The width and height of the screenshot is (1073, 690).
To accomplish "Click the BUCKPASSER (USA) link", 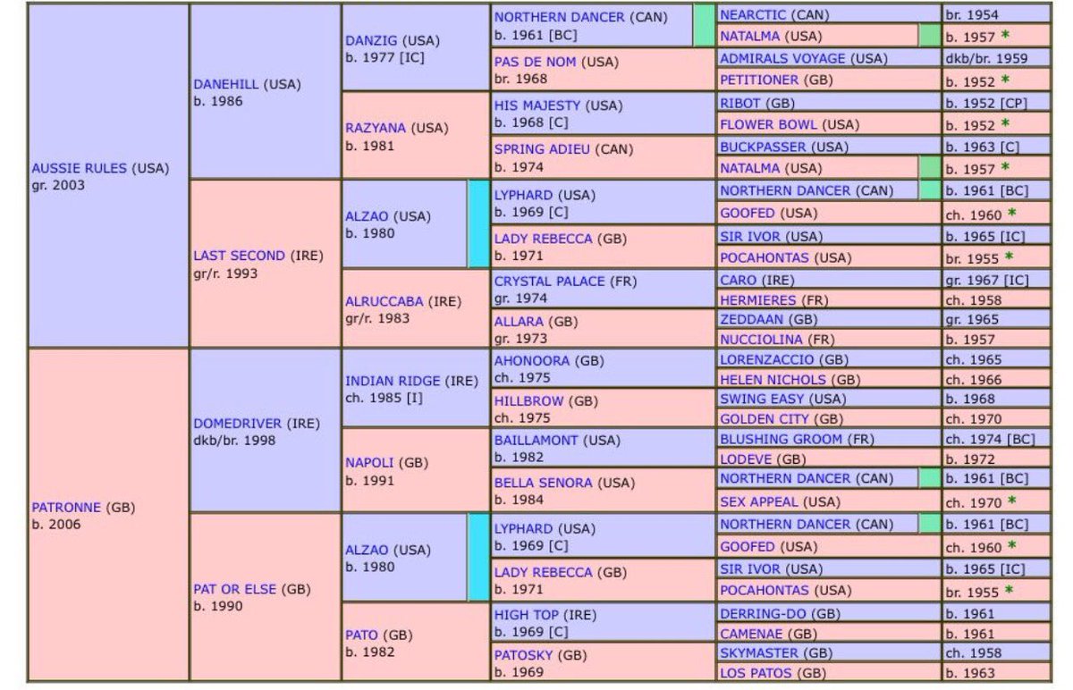I will click(x=783, y=146).
